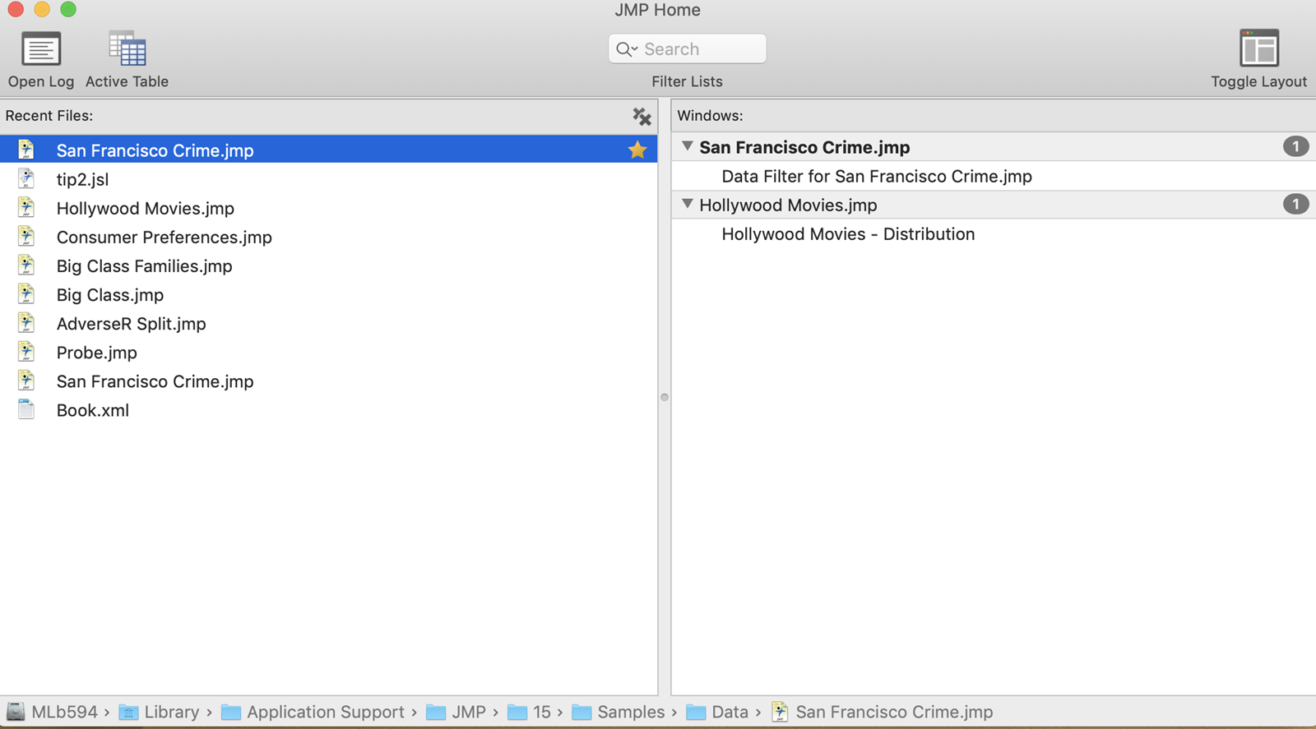Click the 15 folder name in path bar
Image resolution: width=1316 pixels, height=729 pixels.
coord(542,712)
